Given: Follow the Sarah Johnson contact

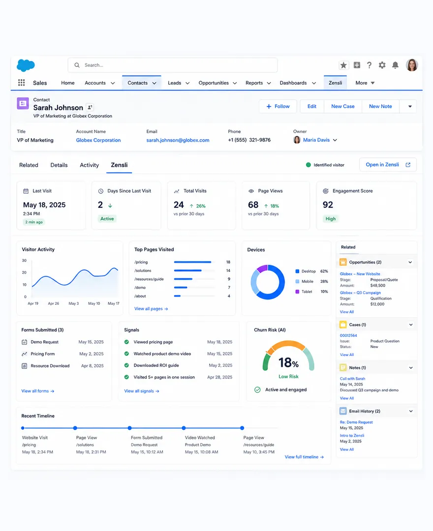Looking at the screenshot, I should (x=278, y=106).
